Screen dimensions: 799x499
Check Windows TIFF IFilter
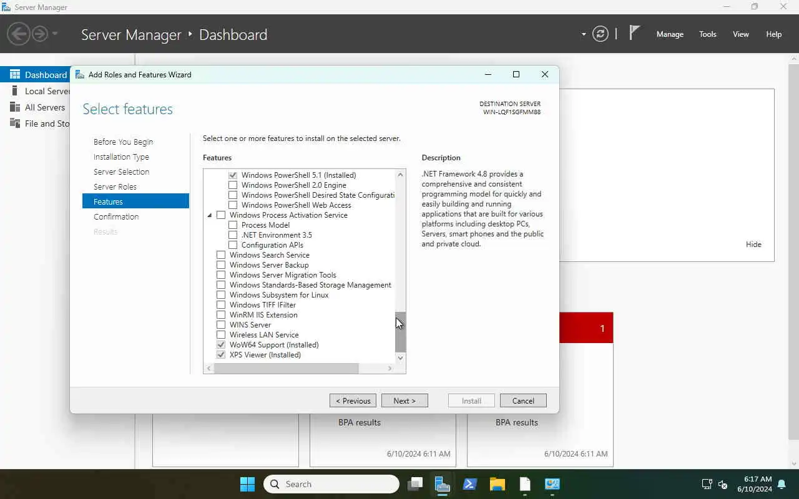[221, 305]
